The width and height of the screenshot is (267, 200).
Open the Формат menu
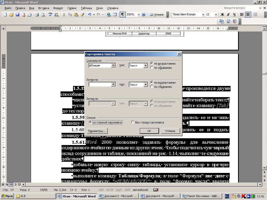click(x=58, y=8)
